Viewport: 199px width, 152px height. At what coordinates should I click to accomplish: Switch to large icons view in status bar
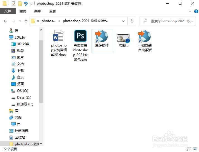pyautogui.click(x=195, y=149)
